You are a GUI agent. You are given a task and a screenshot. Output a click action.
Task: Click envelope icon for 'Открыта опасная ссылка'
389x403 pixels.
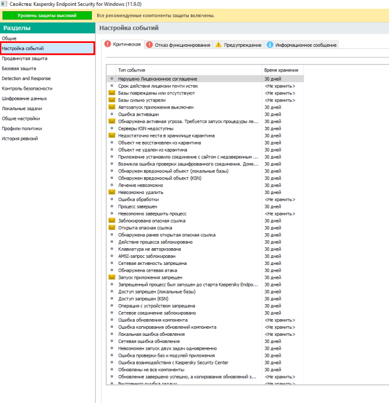click(x=112, y=227)
